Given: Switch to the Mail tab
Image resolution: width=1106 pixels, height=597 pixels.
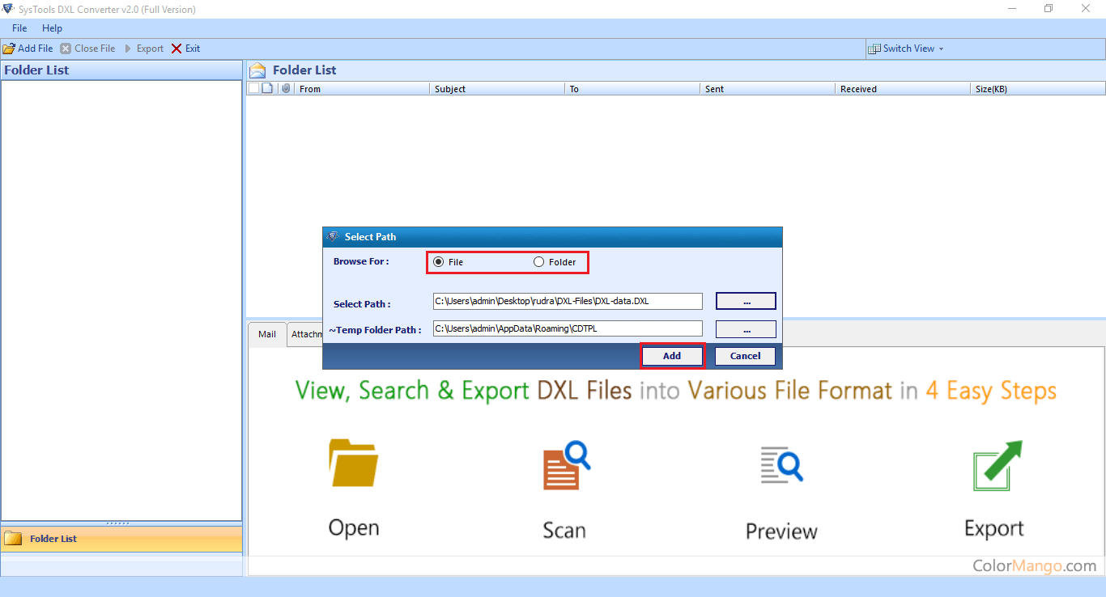Looking at the screenshot, I should [x=266, y=334].
